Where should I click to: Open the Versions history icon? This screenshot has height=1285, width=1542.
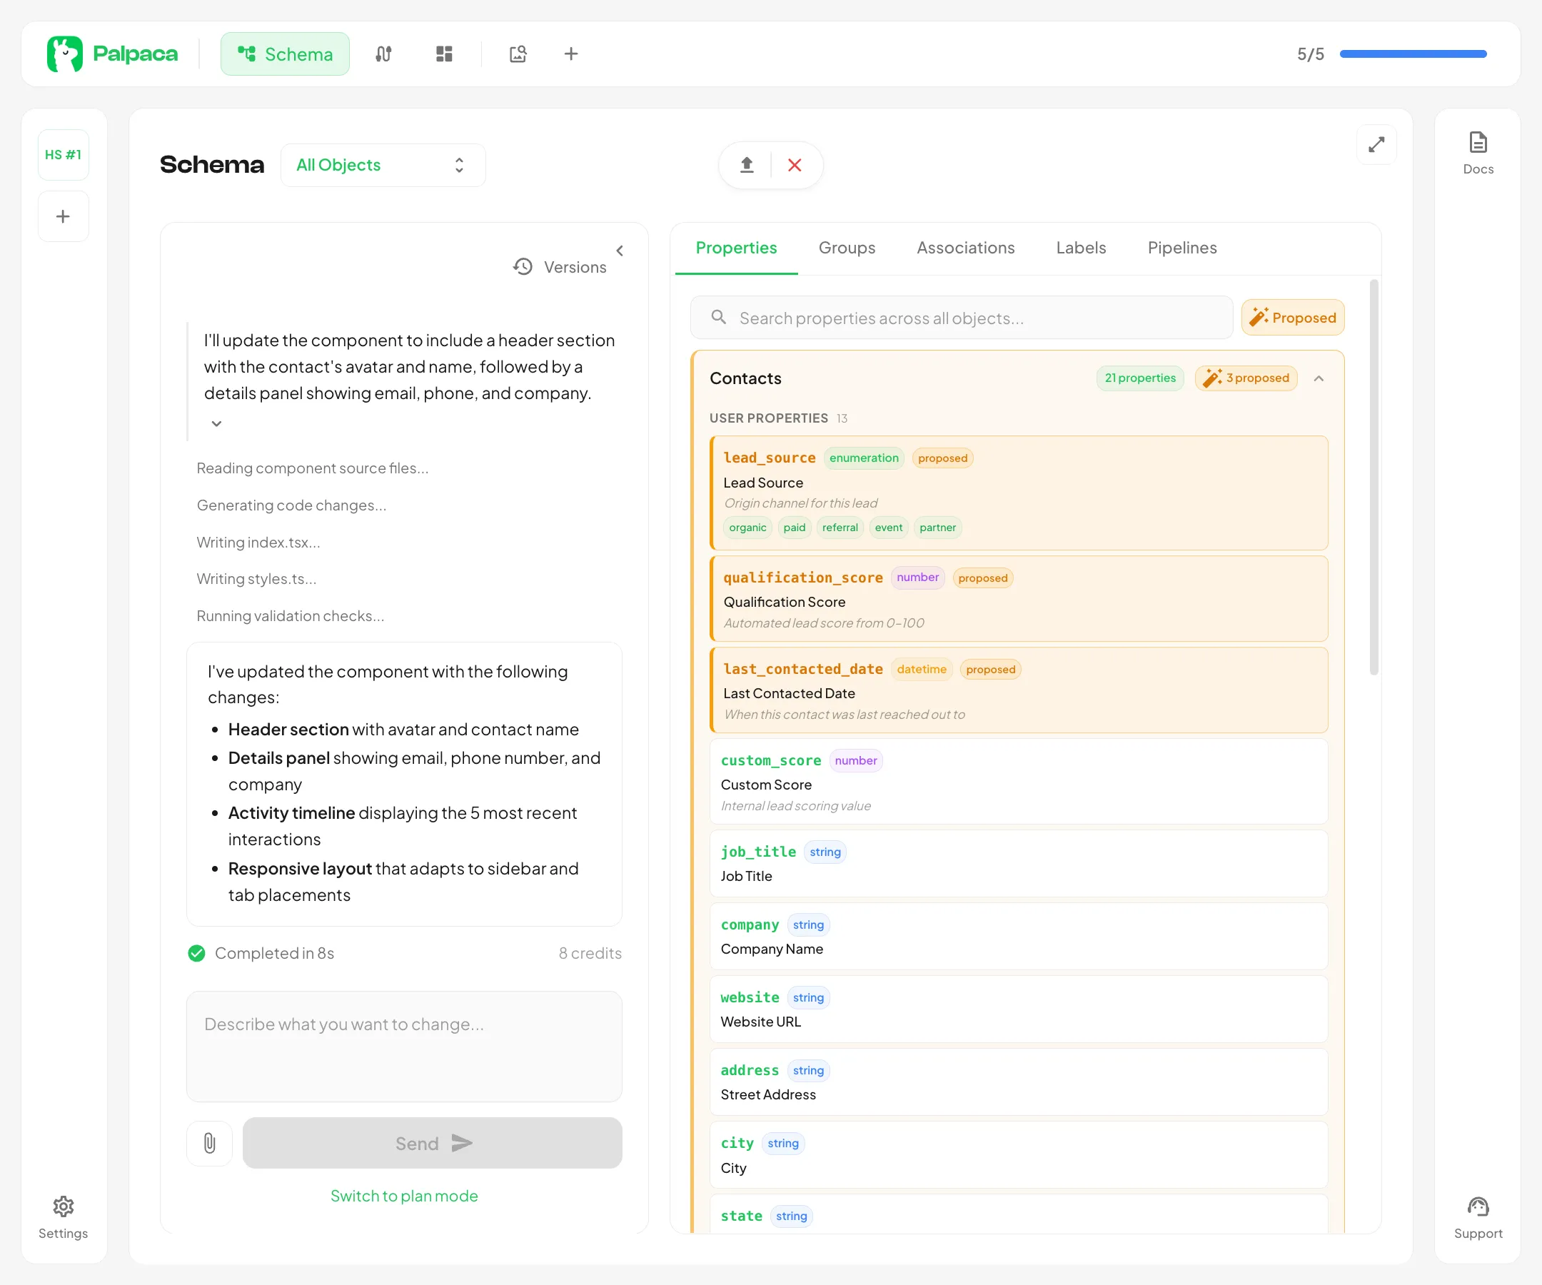[523, 266]
